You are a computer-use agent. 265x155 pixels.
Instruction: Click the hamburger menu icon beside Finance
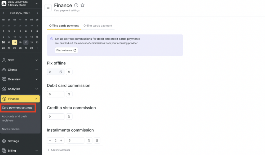click(48, 8)
